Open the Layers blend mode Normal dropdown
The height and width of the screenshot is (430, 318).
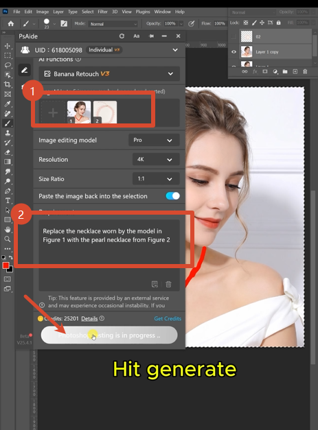point(253,12)
